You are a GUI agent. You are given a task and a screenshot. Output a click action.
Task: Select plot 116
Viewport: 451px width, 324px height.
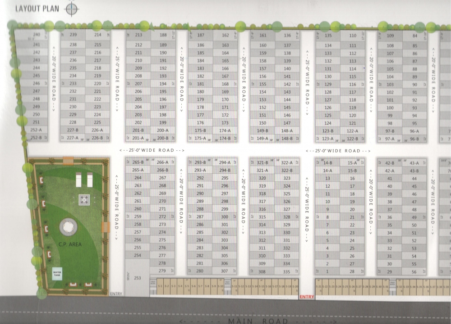[353, 84]
